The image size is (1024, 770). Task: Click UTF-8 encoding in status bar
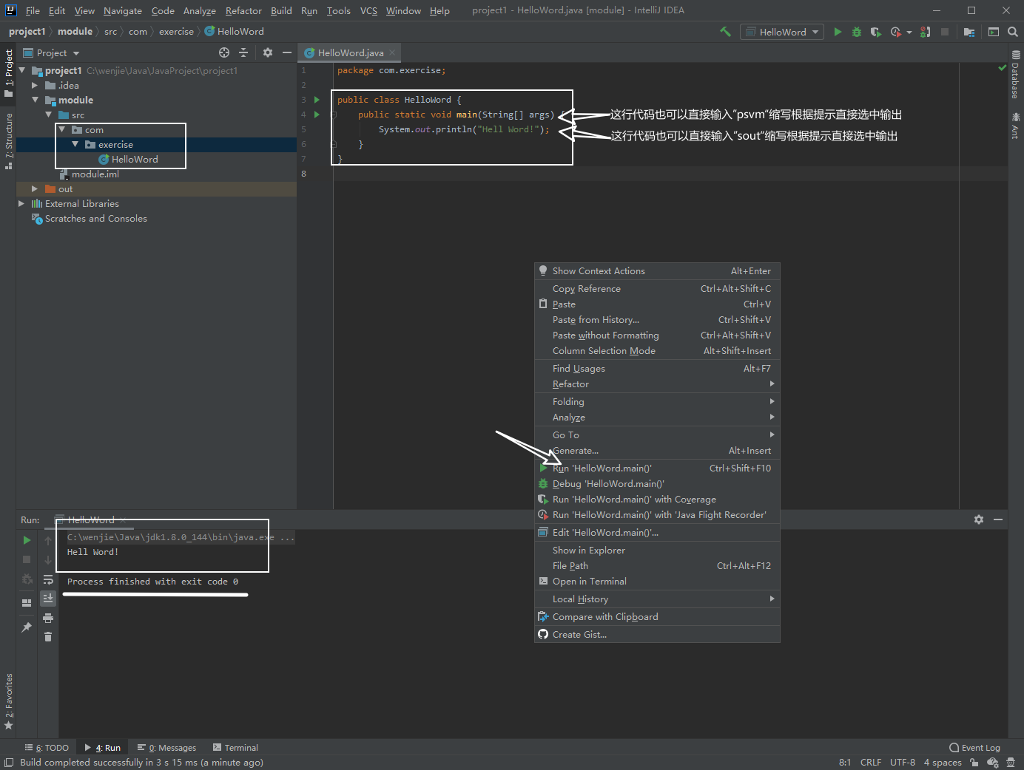[903, 763]
